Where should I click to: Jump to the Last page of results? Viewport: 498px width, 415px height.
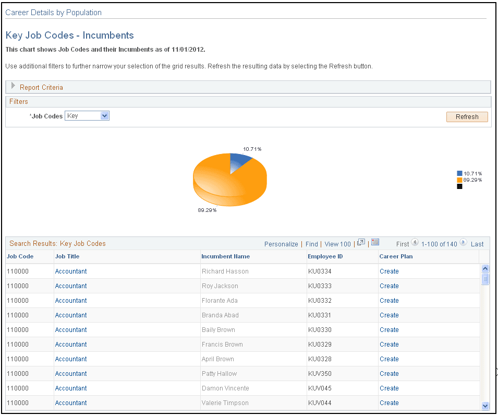pos(477,244)
